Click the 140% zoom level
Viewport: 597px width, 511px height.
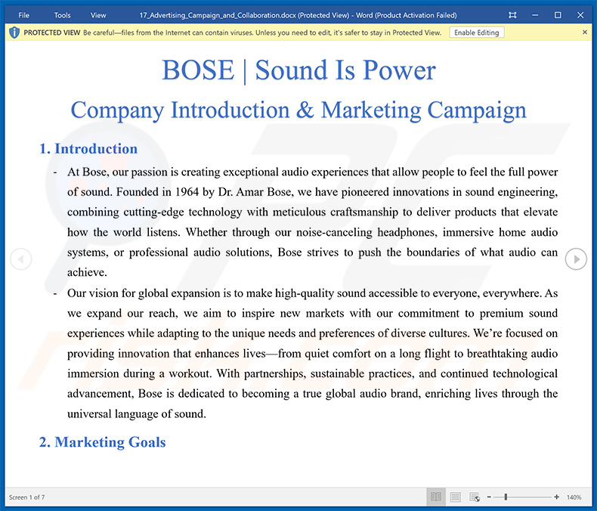574,497
